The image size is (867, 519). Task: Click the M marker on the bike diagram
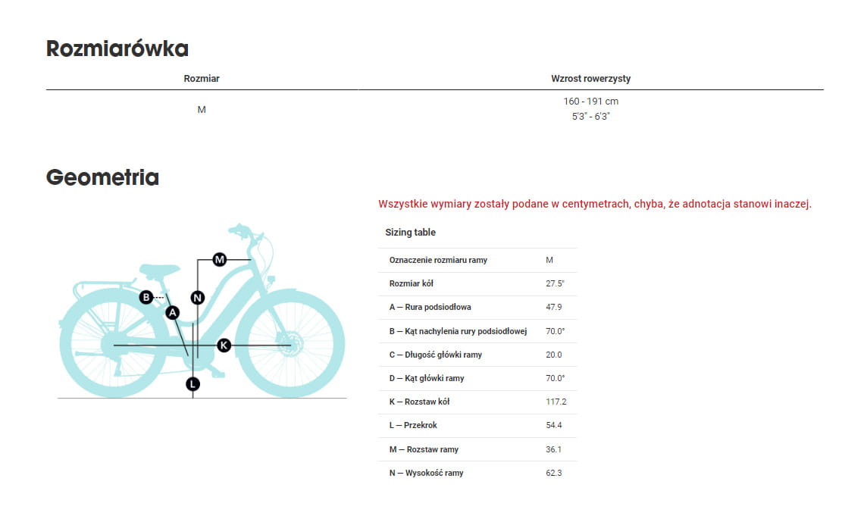(220, 259)
